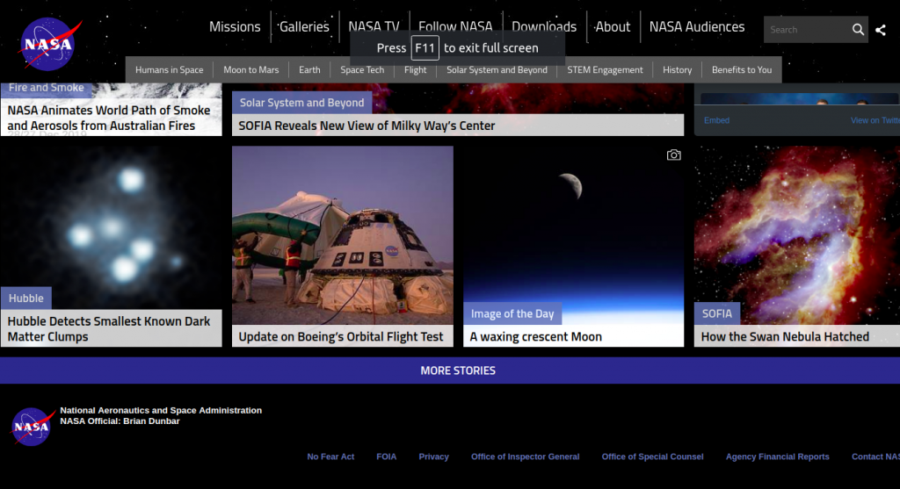This screenshot has height=489, width=900.
Task: Go to the STEM Engagement topic
Action: click(x=605, y=69)
